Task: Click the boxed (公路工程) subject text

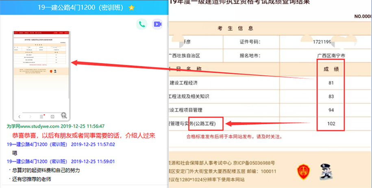Action: coord(207,123)
